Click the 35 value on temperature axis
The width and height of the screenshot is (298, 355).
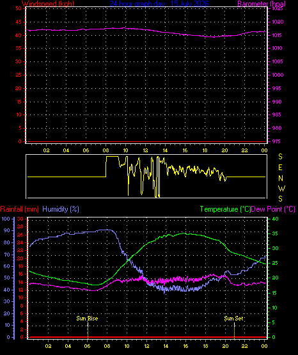point(275,233)
